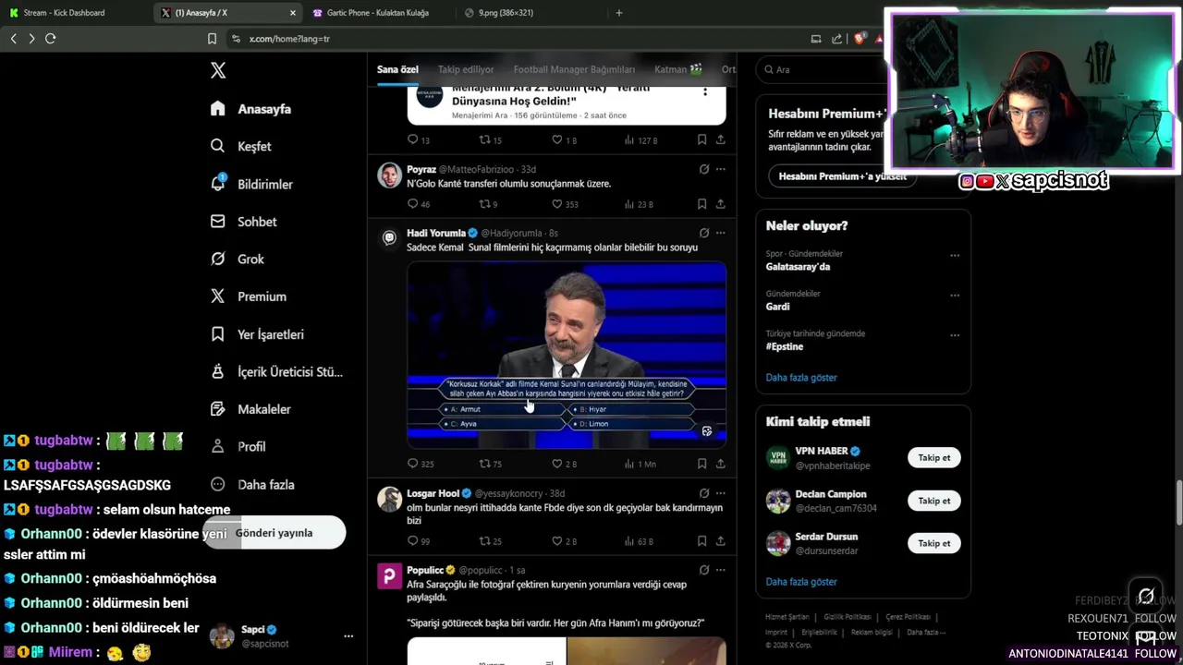Open new browser tab
This screenshot has width=1183, height=665.
click(x=618, y=13)
